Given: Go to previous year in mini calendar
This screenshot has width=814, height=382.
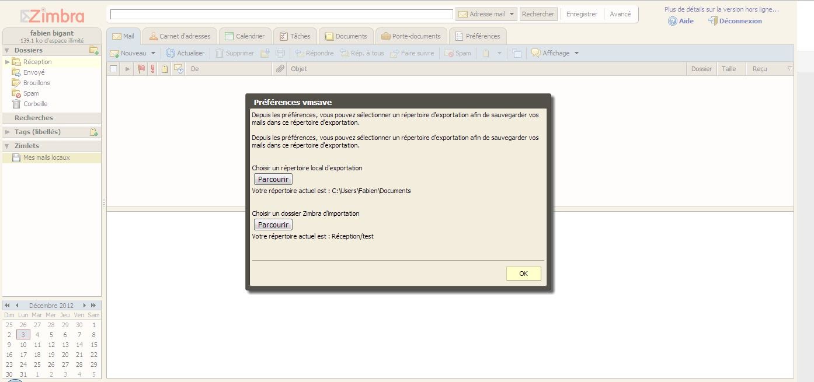Looking at the screenshot, I should pos(8,305).
